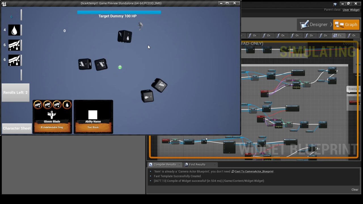Click the grey target dummy figure
The width and height of the screenshot is (363, 204).
click(140, 26)
